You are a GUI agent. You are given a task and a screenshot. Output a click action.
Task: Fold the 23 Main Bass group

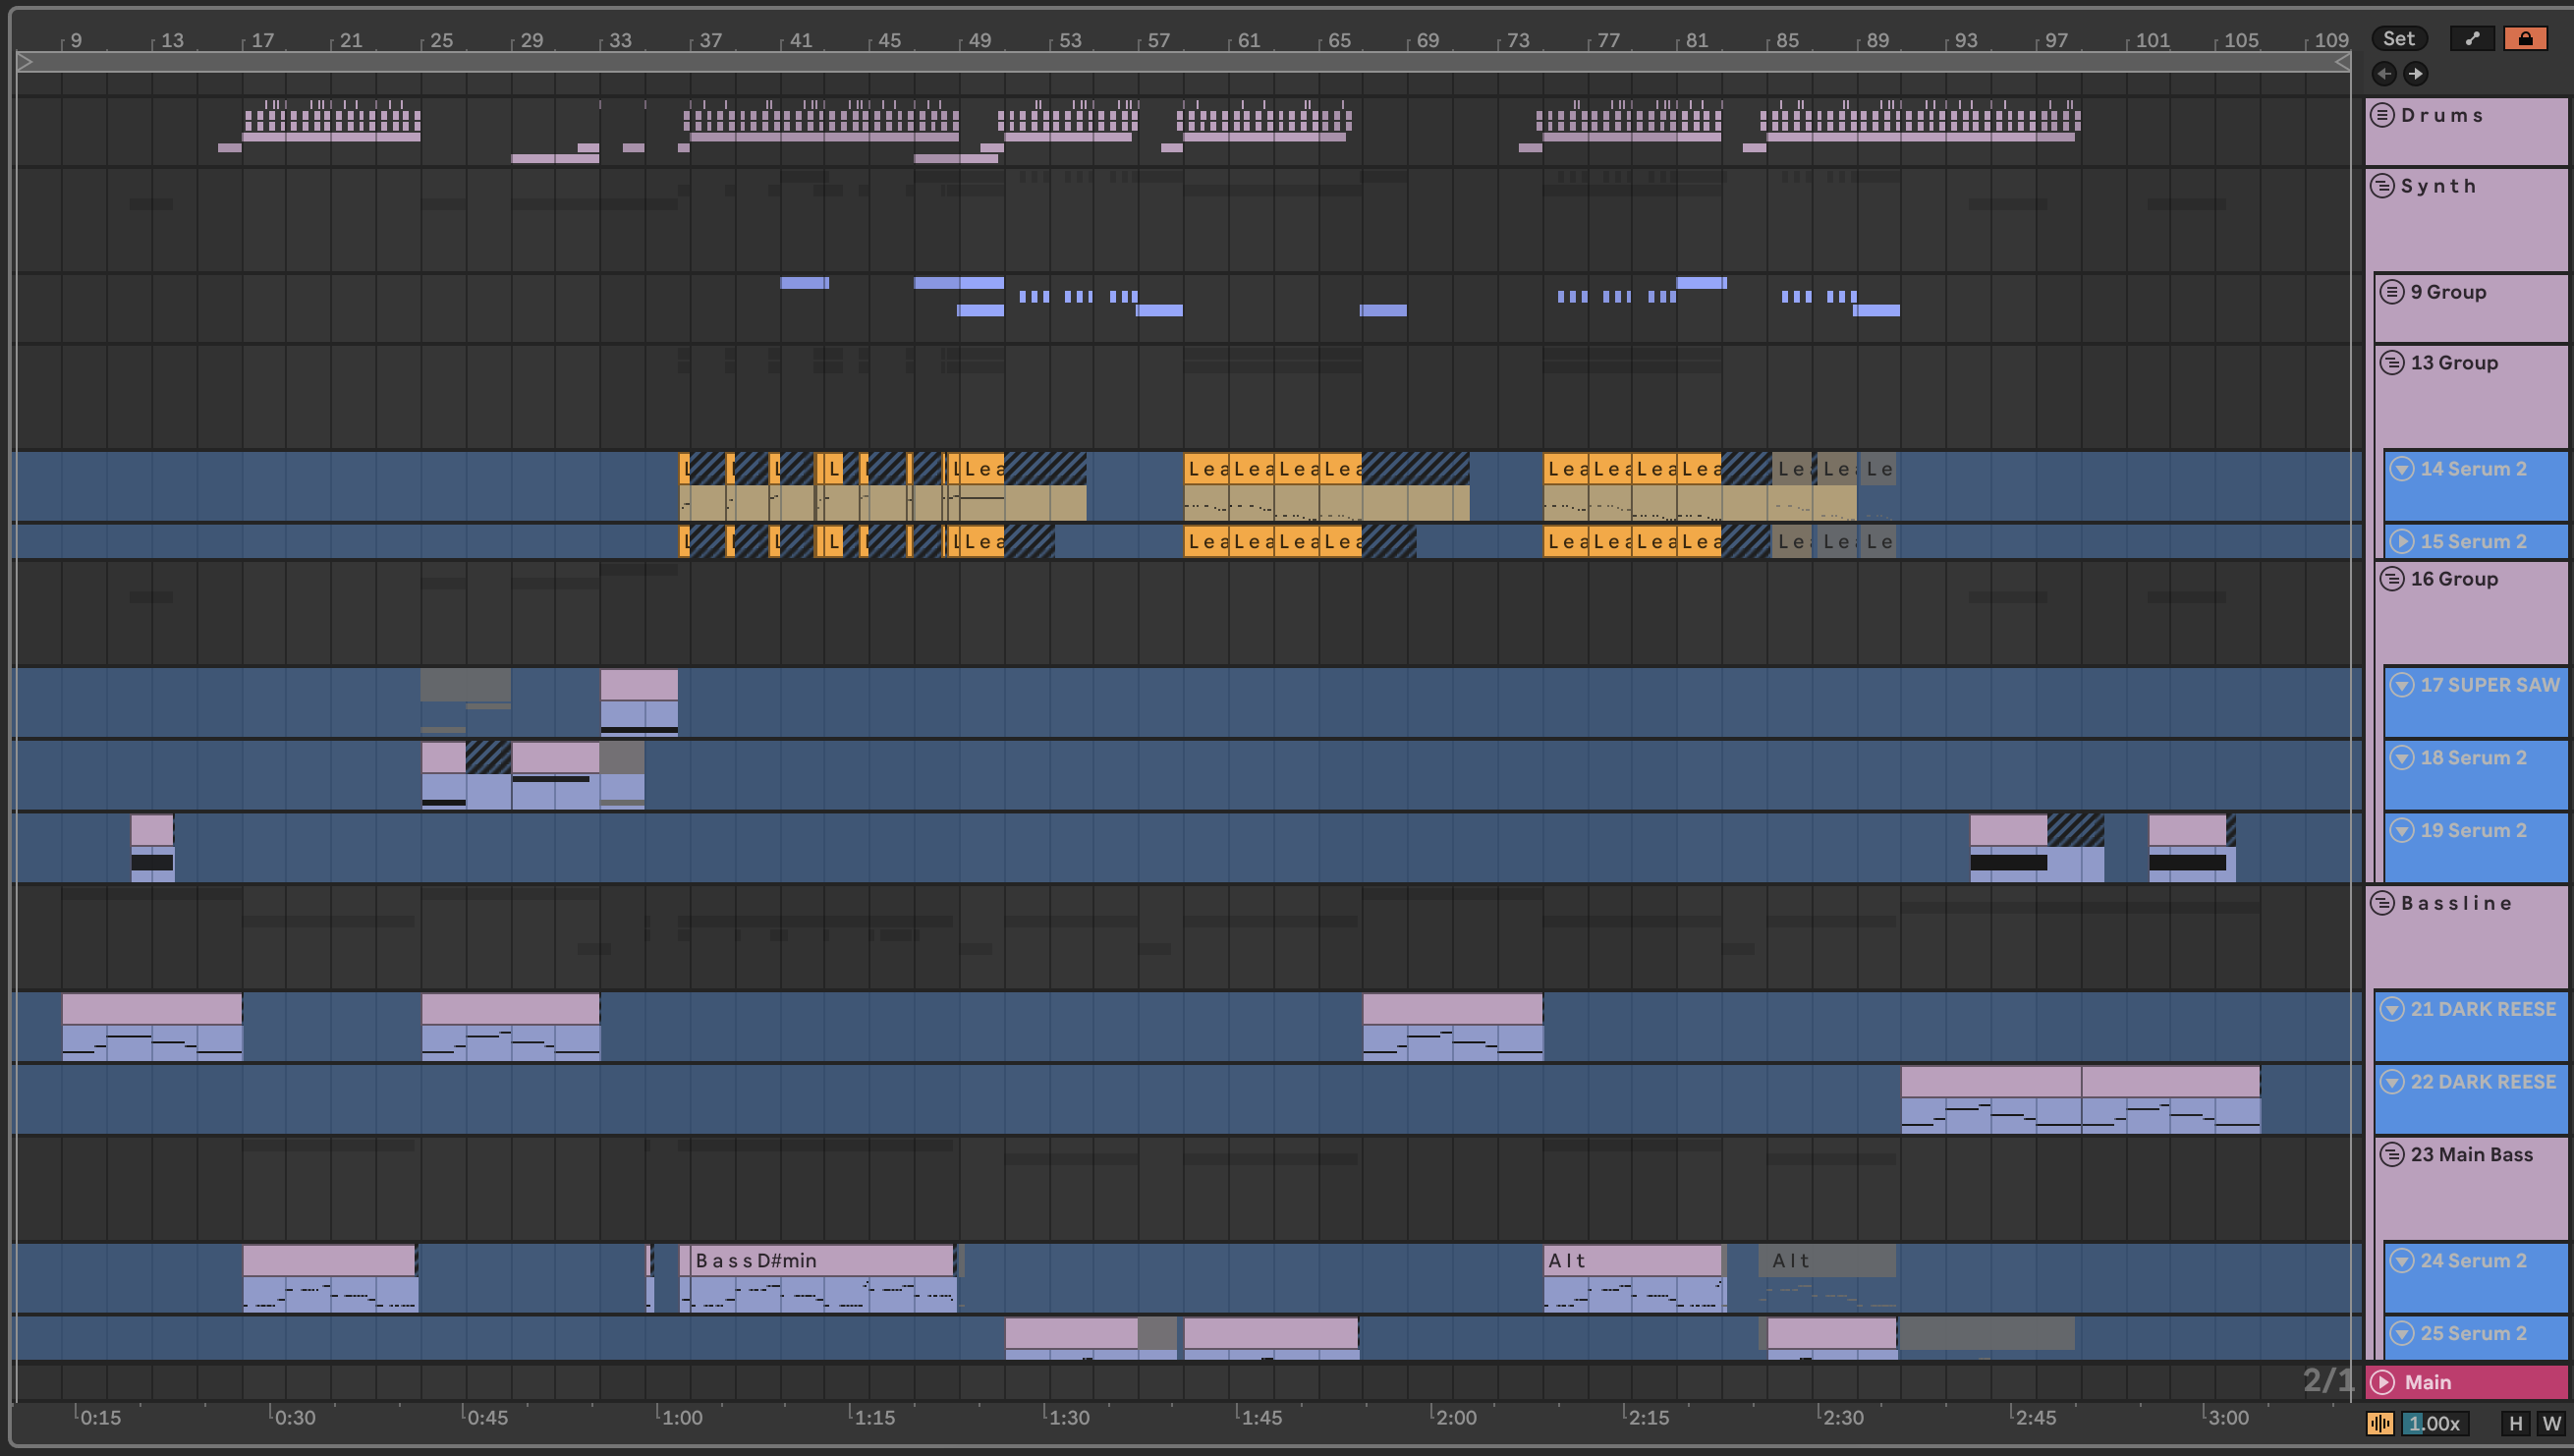[2392, 1154]
